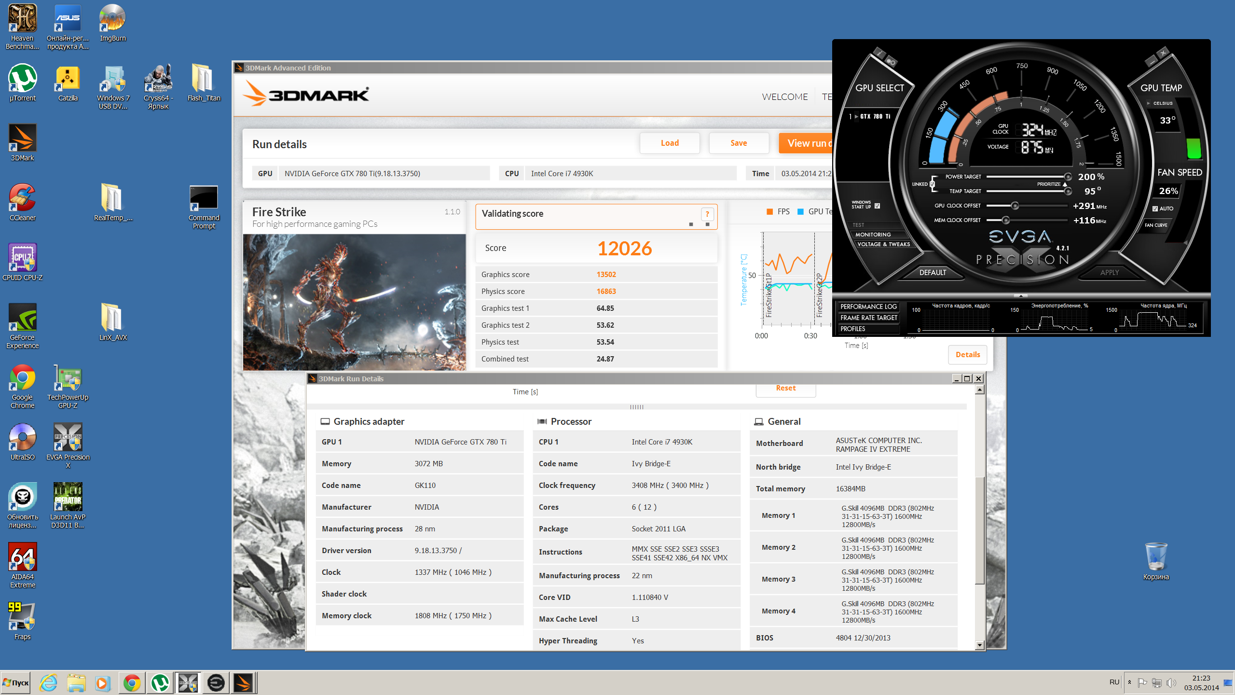Uncheck the Windows Start Up checkbox
This screenshot has width=1235, height=695.
pos(877,206)
